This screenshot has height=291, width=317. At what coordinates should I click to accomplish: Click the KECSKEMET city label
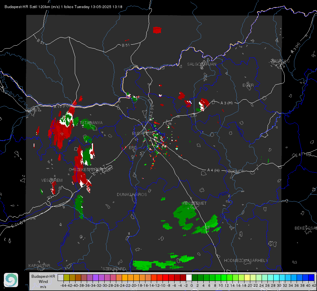pyautogui.click(x=195, y=203)
